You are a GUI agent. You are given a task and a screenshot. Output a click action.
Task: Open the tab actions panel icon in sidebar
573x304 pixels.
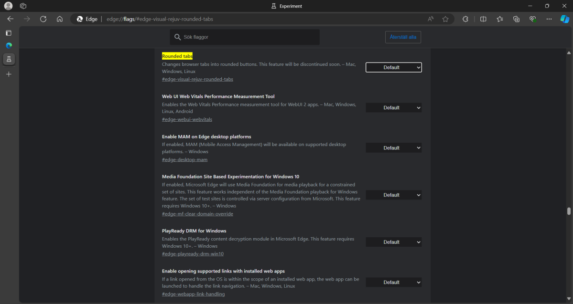point(8,33)
